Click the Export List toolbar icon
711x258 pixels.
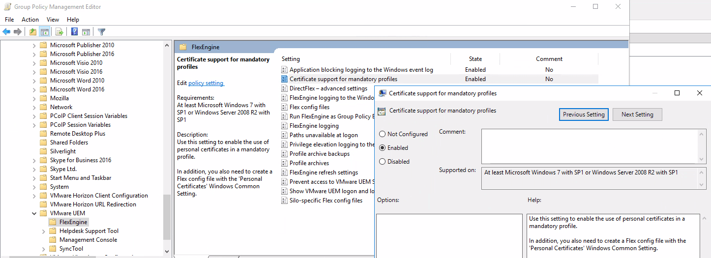(59, 32)
